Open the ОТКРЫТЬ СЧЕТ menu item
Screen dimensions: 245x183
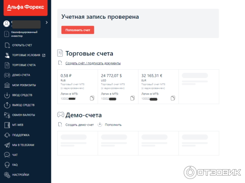click(x=22, y=45)
